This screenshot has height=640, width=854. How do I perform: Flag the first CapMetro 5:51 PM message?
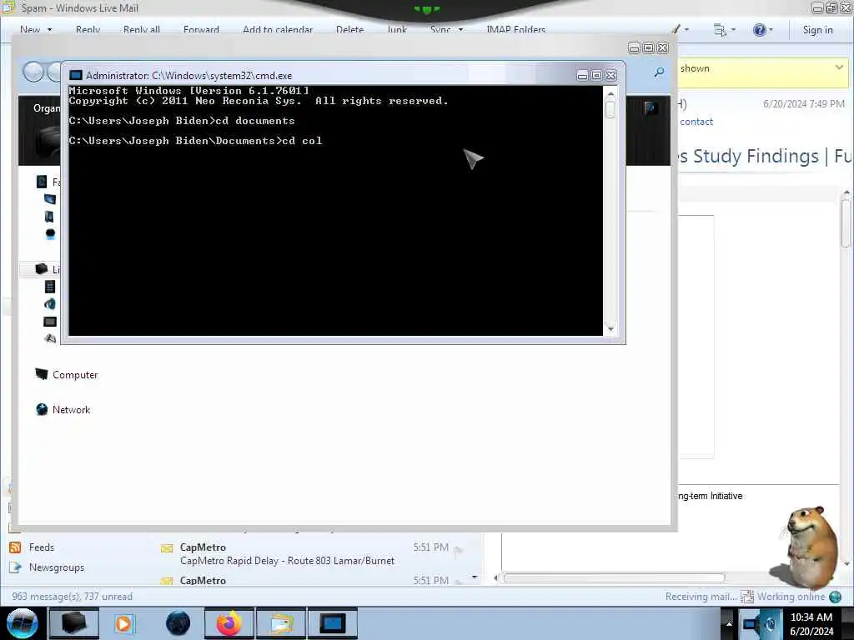[x=458, y=551]
